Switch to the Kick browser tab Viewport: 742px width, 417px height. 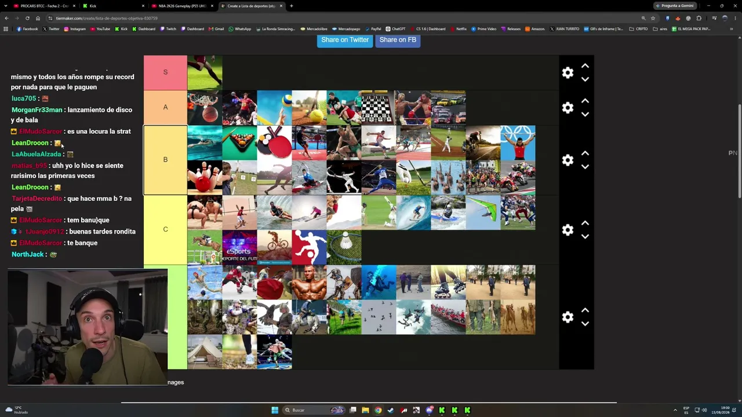click(113, 6)
